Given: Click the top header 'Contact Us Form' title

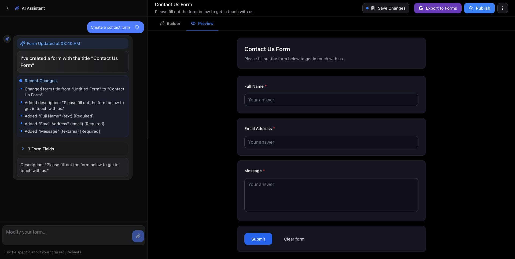Looking at the screenshot, I should [x=173, y=5].
